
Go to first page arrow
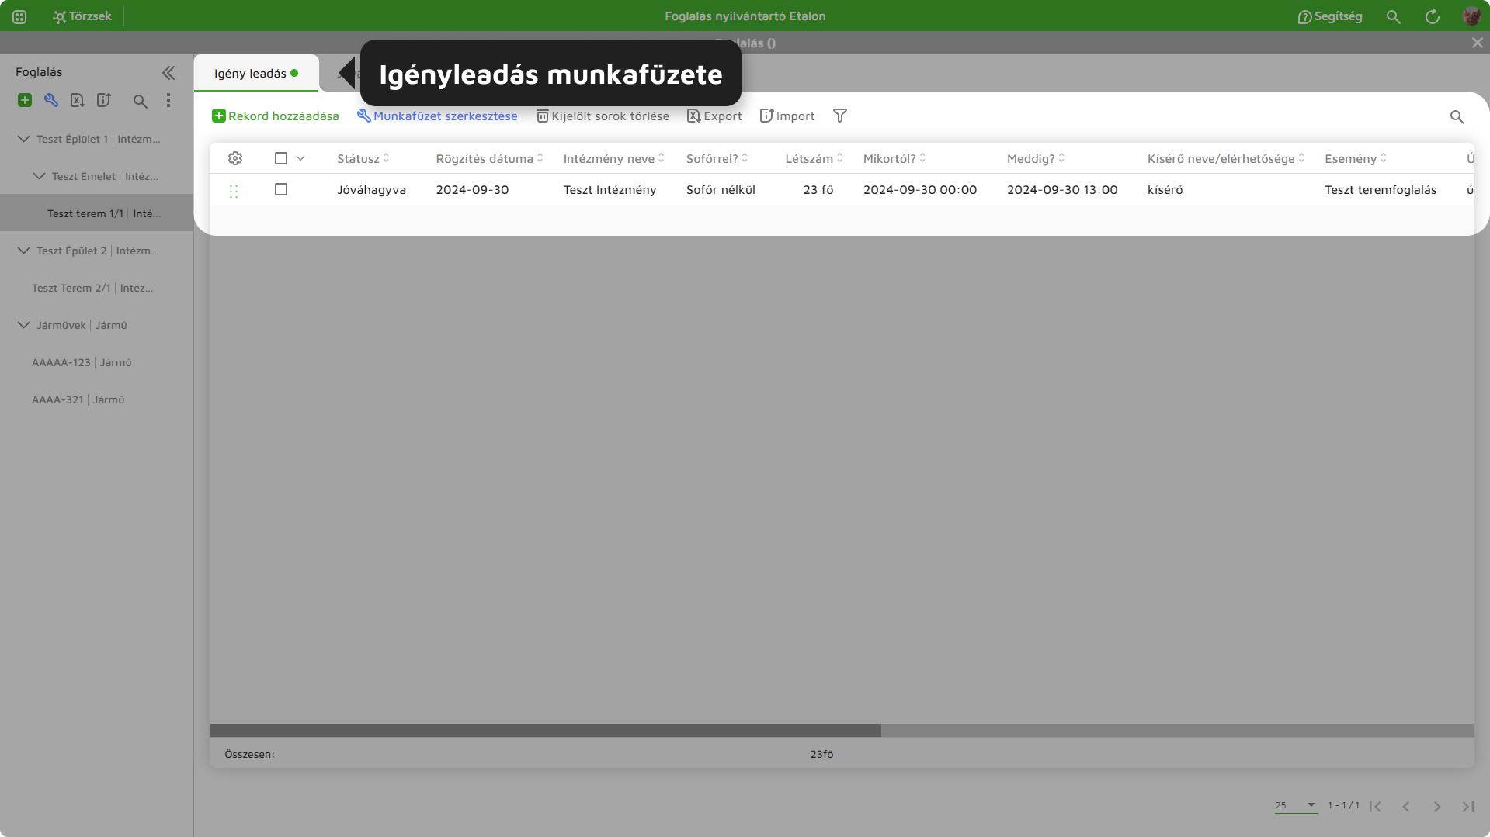click(1375, 807)
